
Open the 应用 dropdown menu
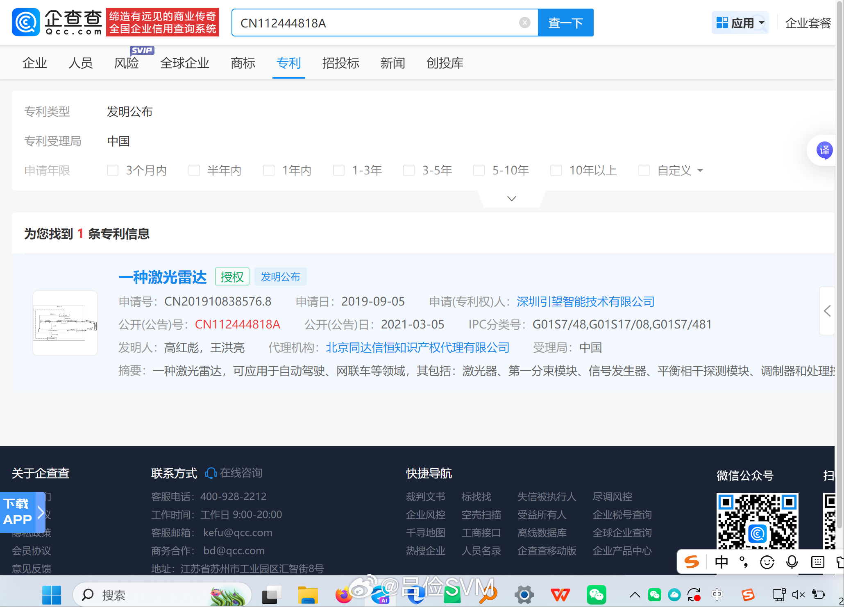[x=740, y=23]
